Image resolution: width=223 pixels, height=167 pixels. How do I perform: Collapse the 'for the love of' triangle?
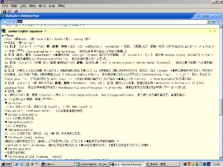click(x=6, y=149)
